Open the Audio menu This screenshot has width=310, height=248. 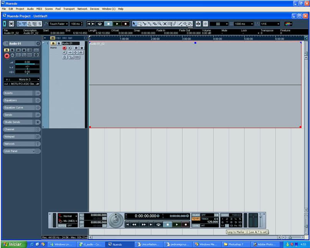tap(30, 9)
